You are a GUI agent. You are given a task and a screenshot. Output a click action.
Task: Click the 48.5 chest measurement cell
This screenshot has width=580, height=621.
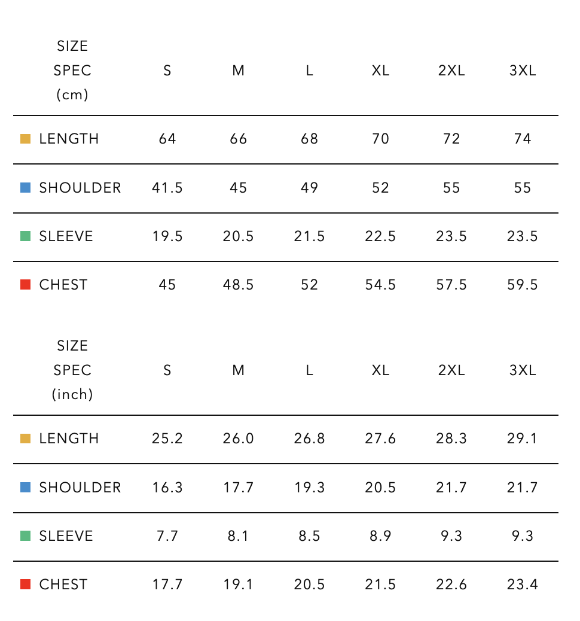click(238, 285)
